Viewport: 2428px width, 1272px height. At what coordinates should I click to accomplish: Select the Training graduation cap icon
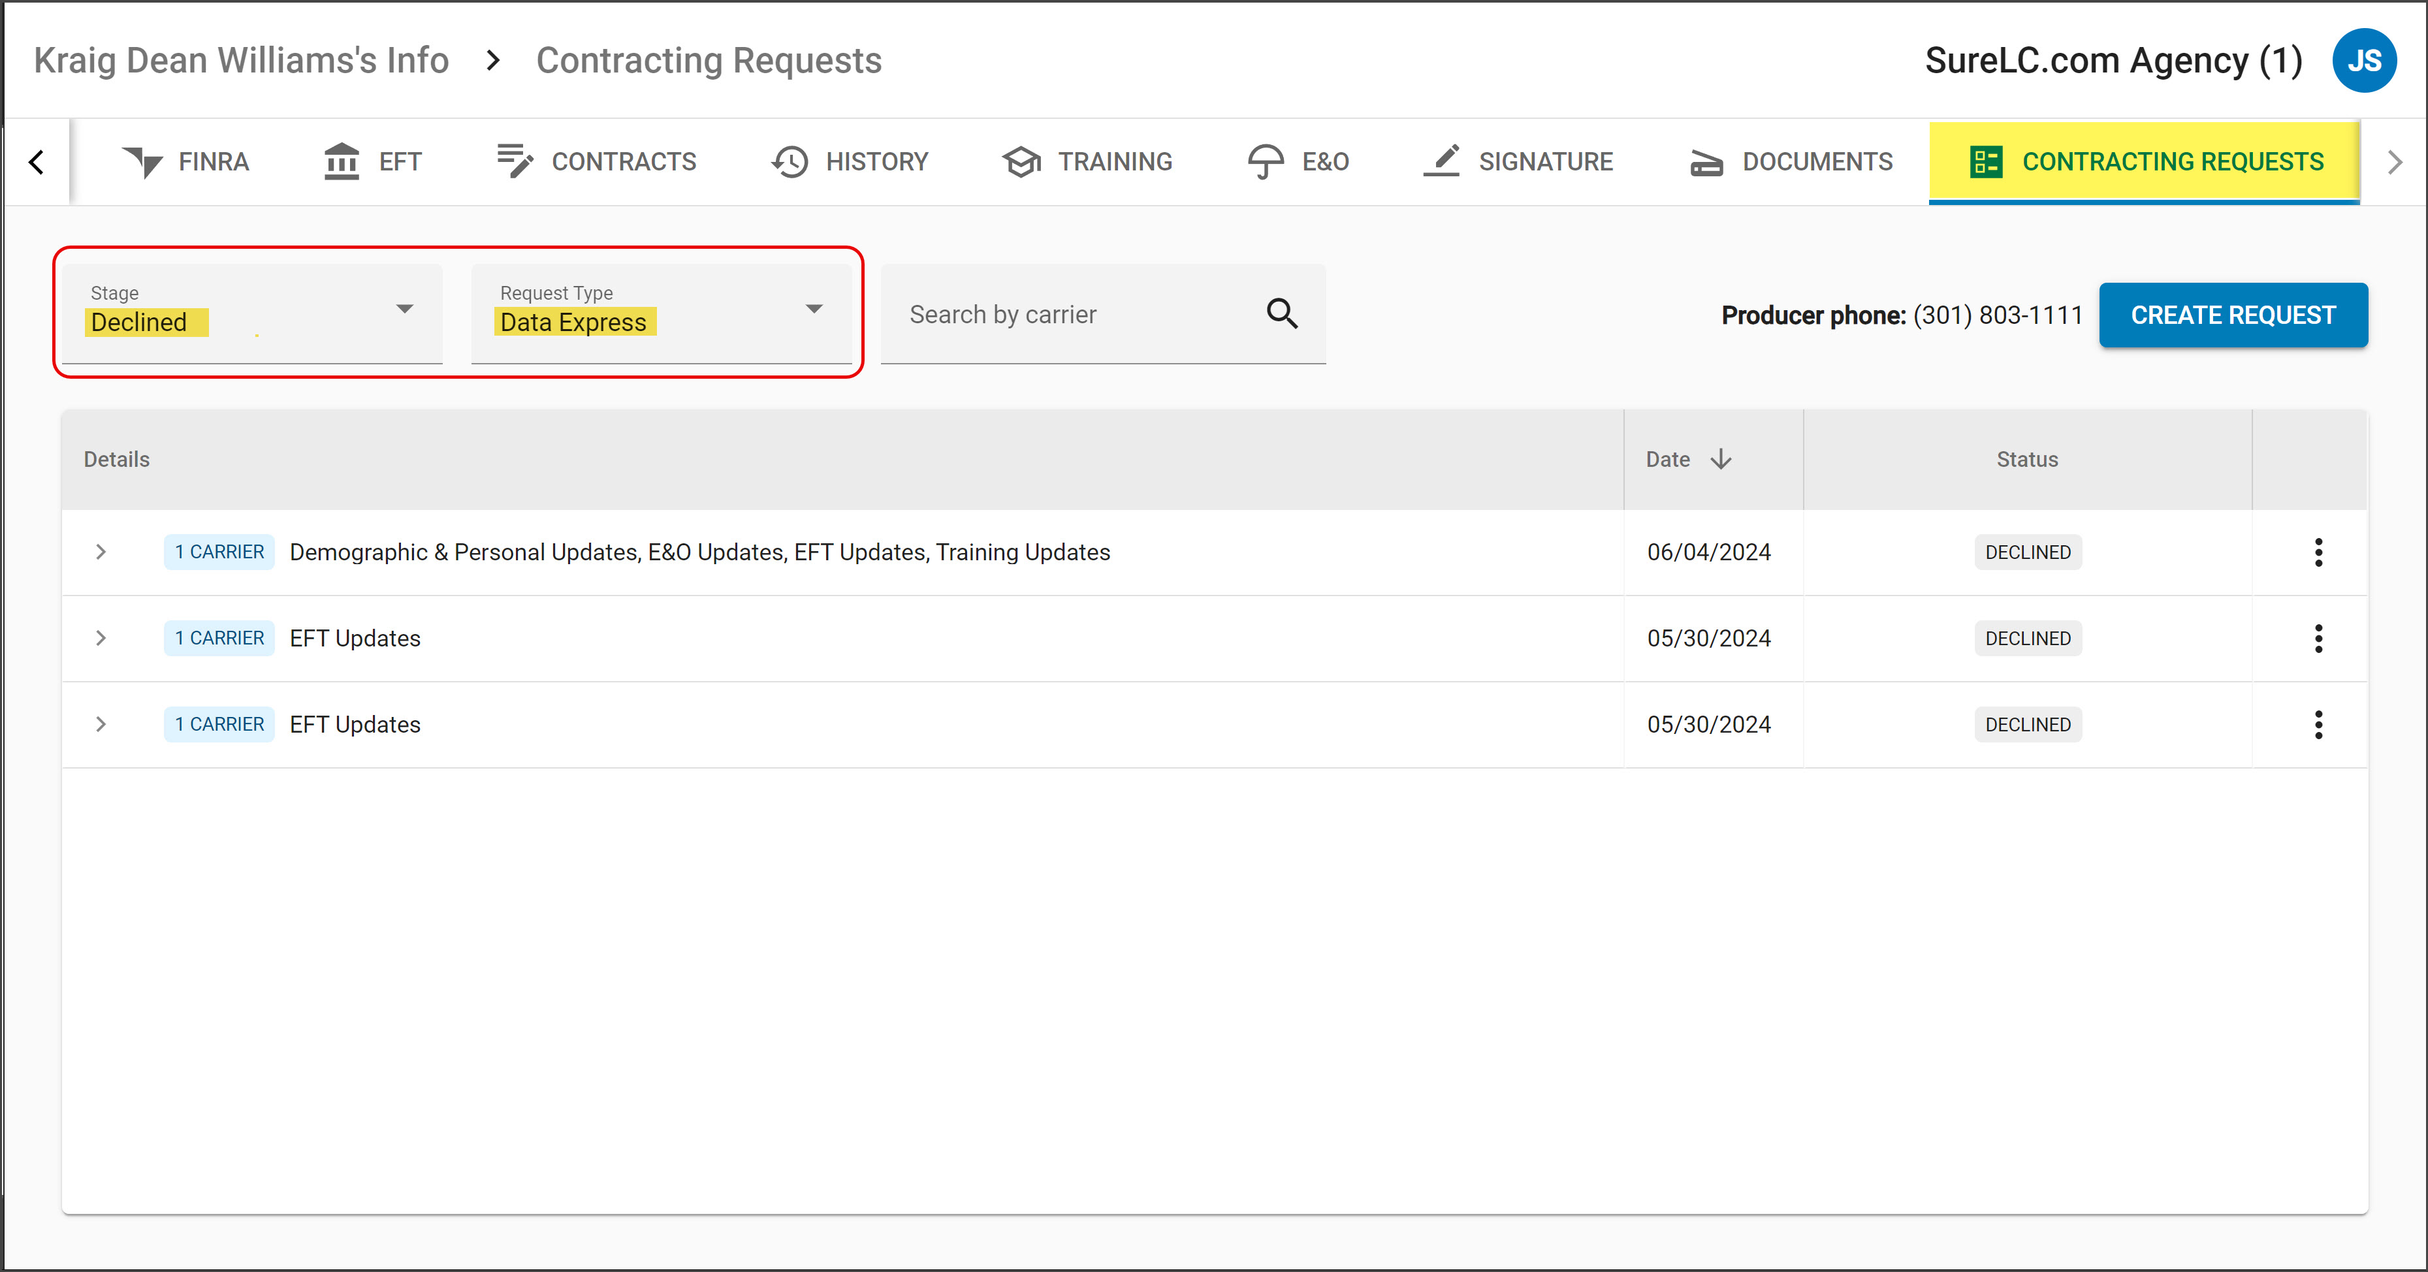(x=1022, y=160)
